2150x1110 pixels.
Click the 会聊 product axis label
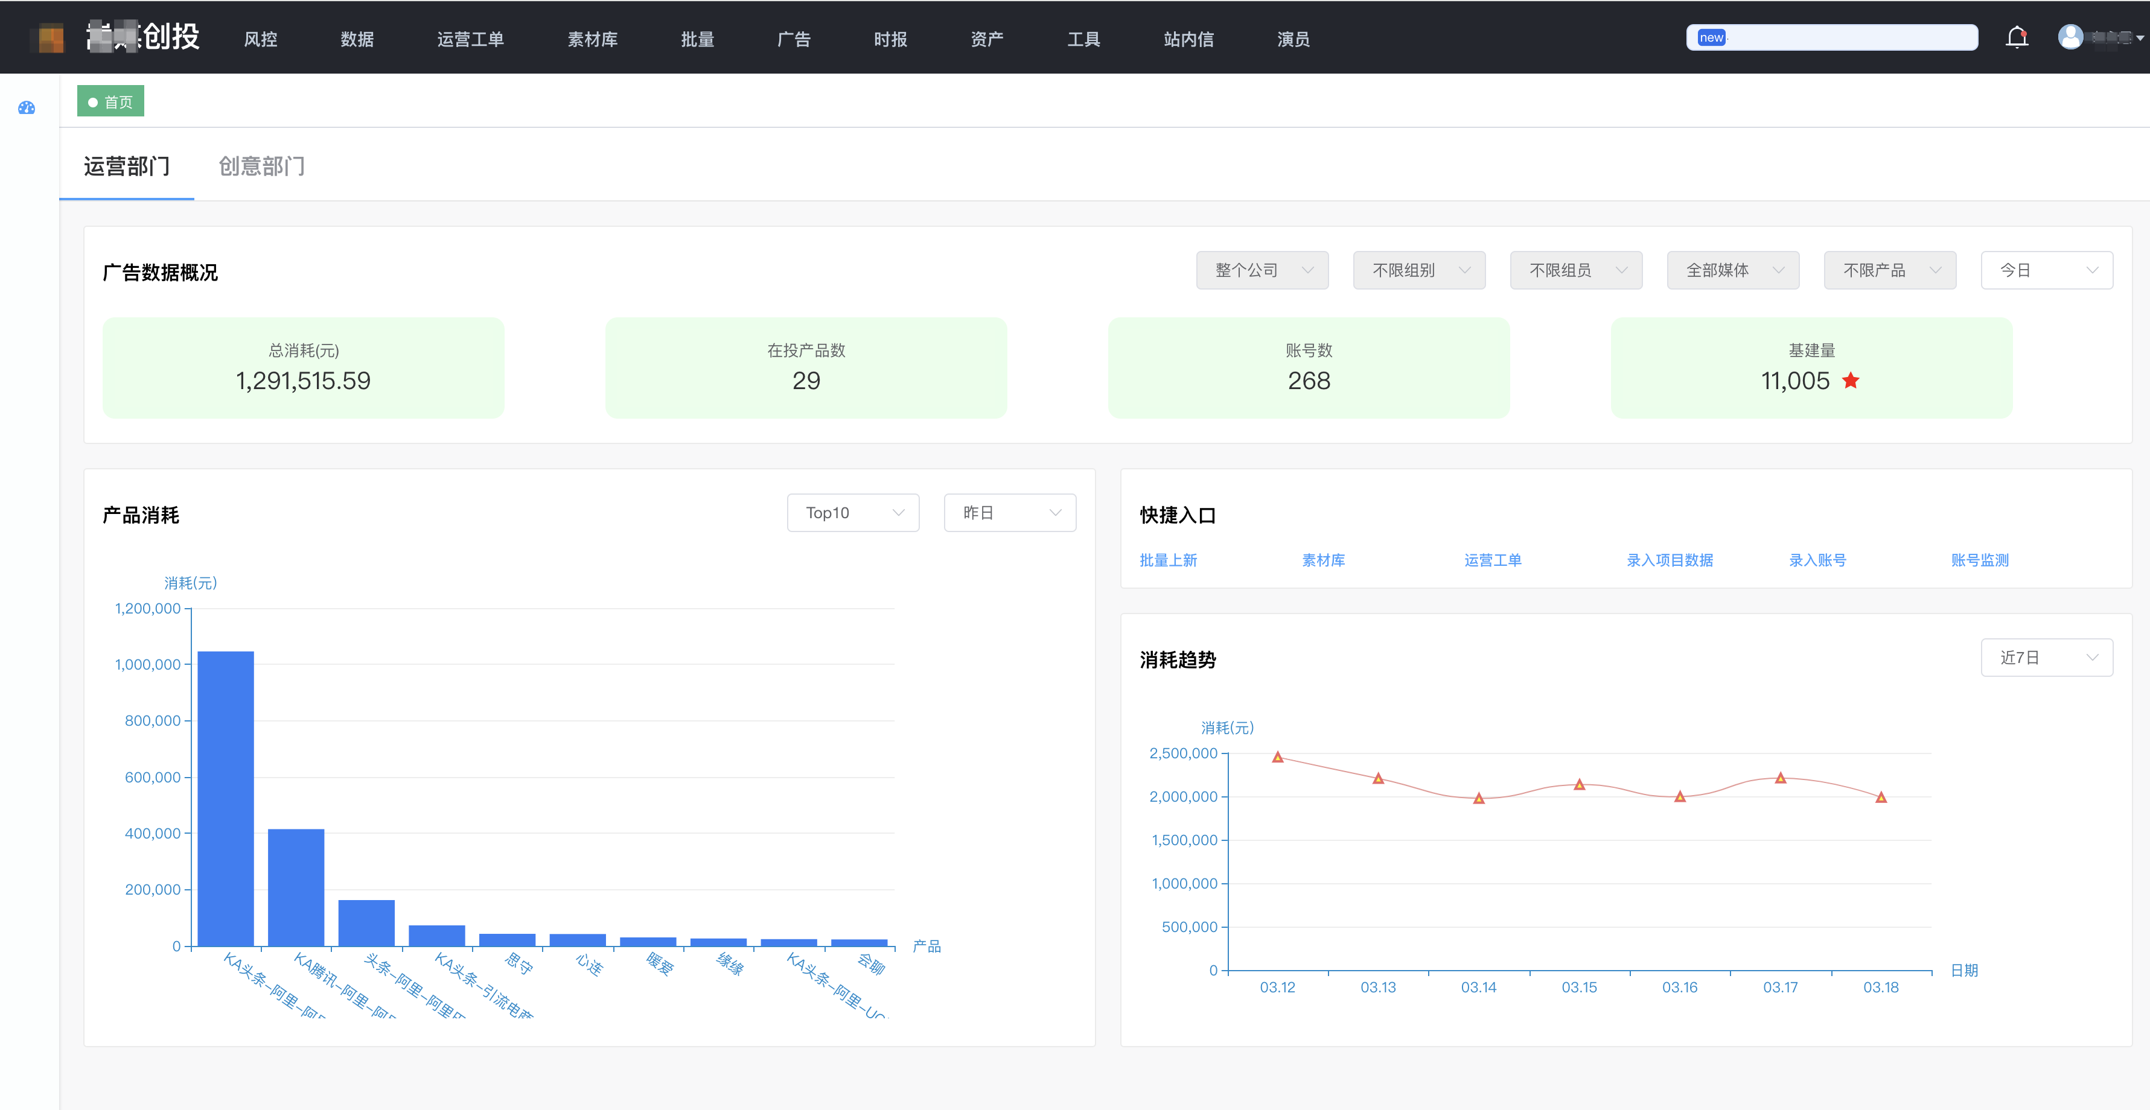[x=872, y=964]
